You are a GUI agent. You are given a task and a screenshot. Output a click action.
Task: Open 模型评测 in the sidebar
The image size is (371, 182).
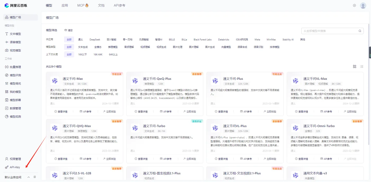point(21,75)
